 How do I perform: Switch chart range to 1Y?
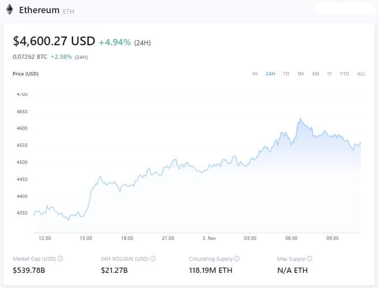[329, 74]
